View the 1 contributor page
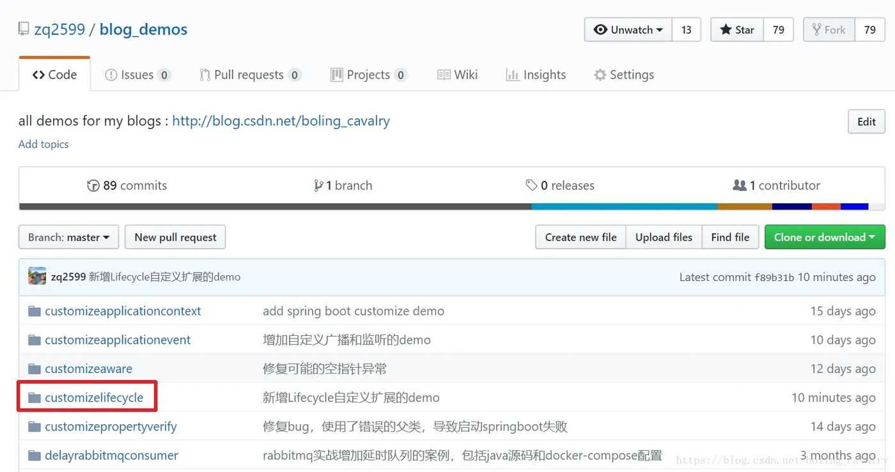 (x=776, y=185)
